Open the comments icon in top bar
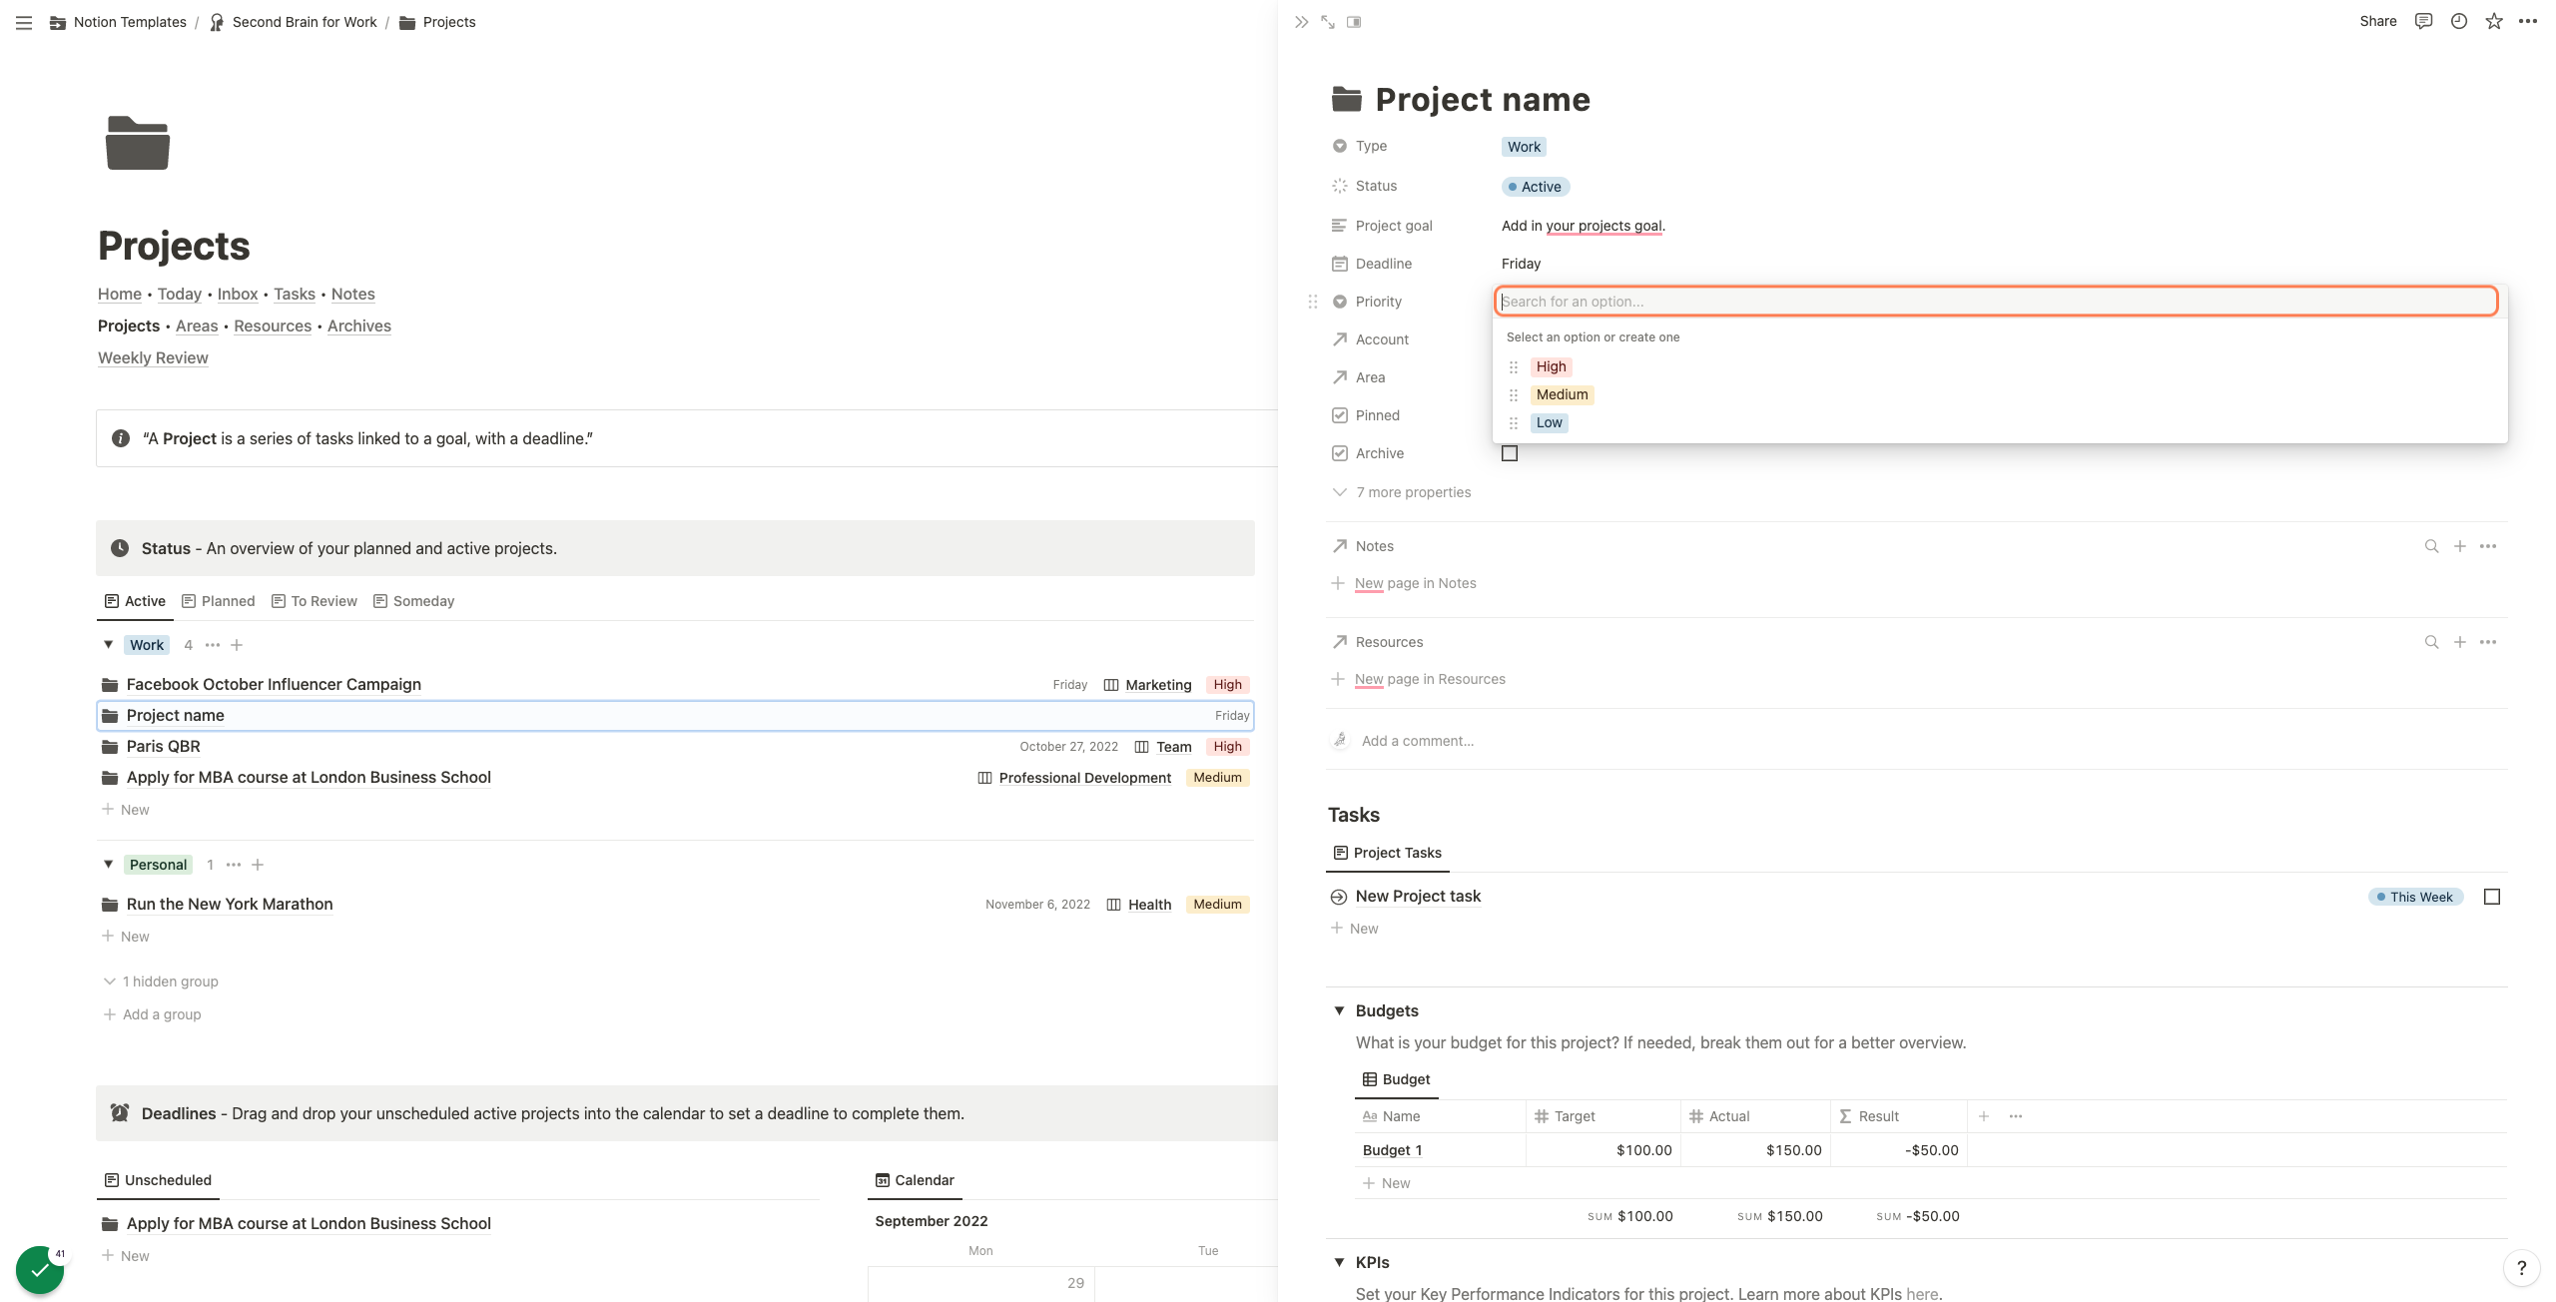The height and width of the screenshot is (1302, 2556). pos(2423,21)
